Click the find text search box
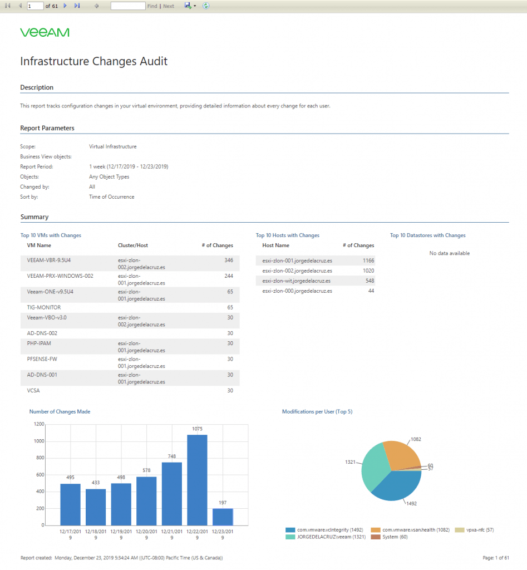Screen dimensions: 527x570 click(x=128, y=6)
